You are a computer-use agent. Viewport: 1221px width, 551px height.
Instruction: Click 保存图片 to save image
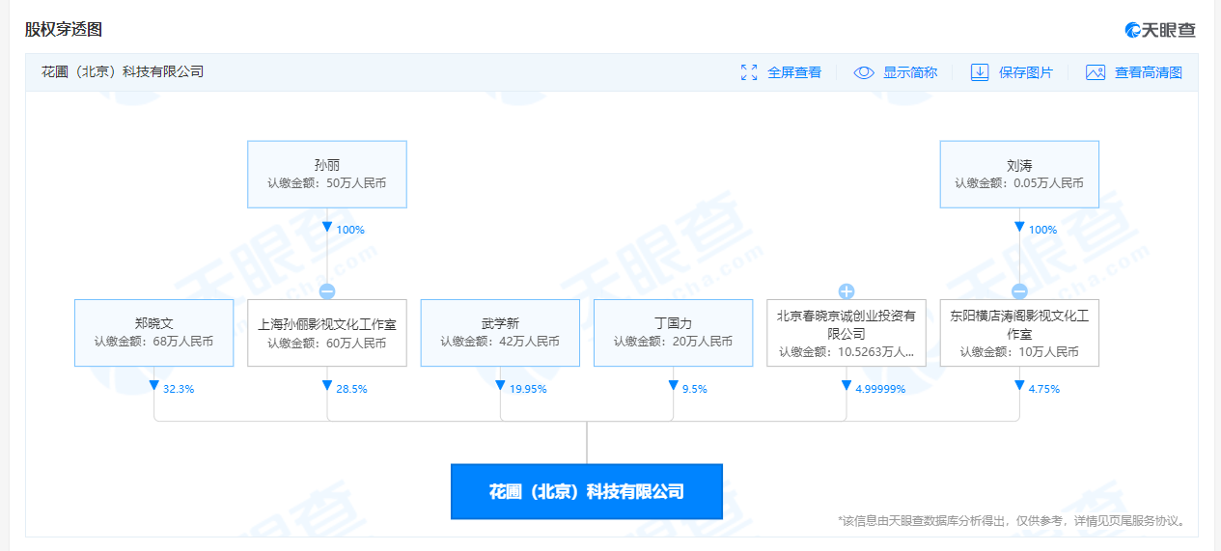1026,72
